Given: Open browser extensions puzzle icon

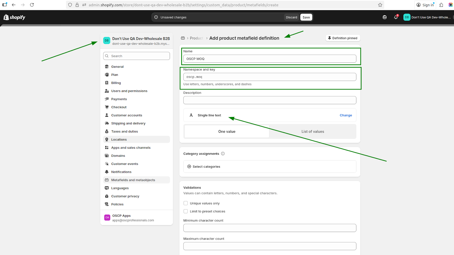Looking at the screenshot, I should (441, 5).
